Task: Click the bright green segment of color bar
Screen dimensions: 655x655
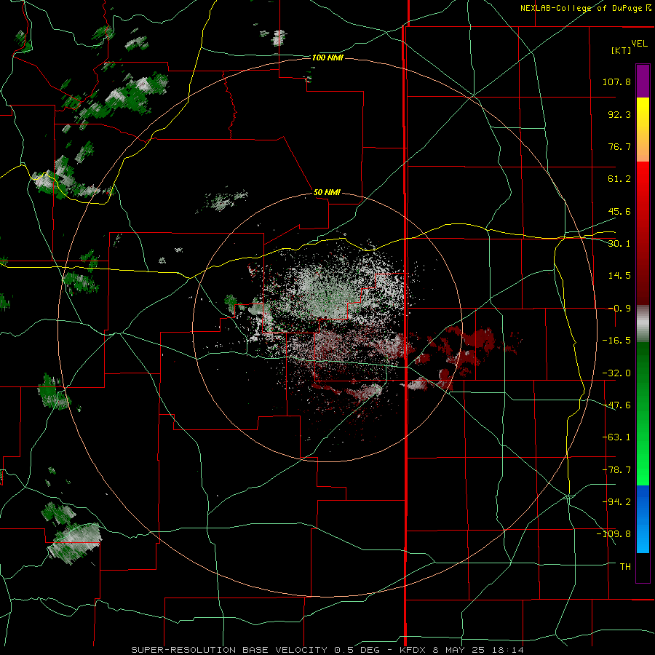Action: click(x=643, y=413)
